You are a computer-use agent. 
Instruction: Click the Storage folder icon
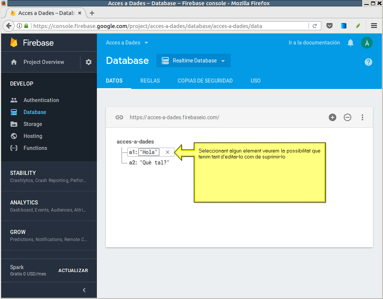[x=14, y=124]
